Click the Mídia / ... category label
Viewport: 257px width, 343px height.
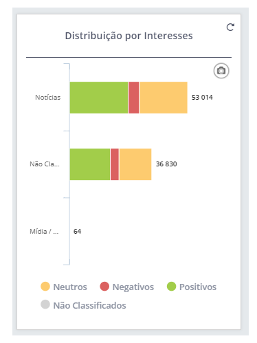point(44,231)
